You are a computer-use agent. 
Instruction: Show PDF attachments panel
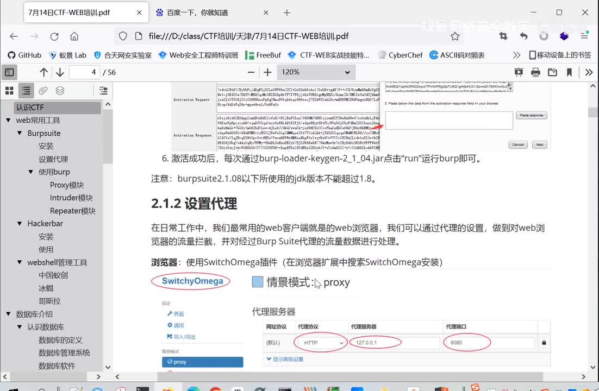point(43,91)
